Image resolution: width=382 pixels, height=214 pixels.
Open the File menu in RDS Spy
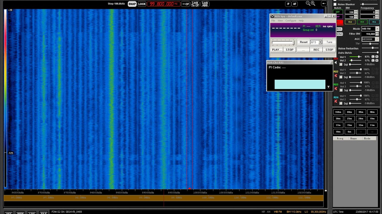273,21
